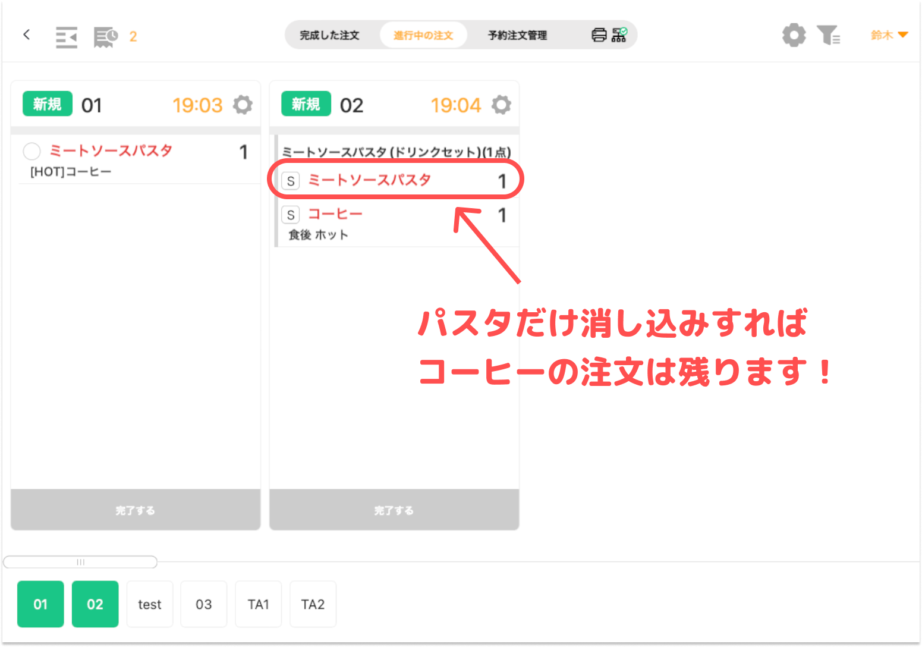This screenshot has height=647, width=922.
Task: Select the test table button
Action: 150,604
